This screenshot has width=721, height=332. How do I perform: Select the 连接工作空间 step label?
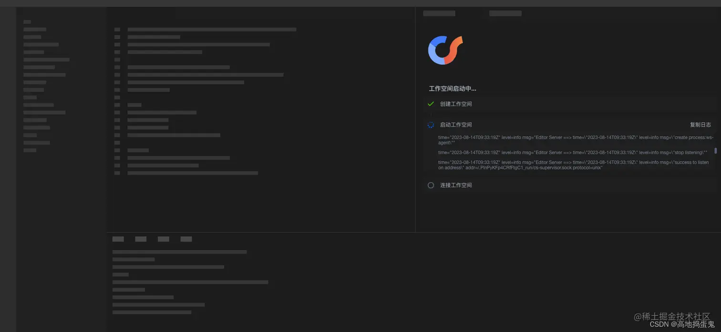pyautogui.click(x=456, y=185)
